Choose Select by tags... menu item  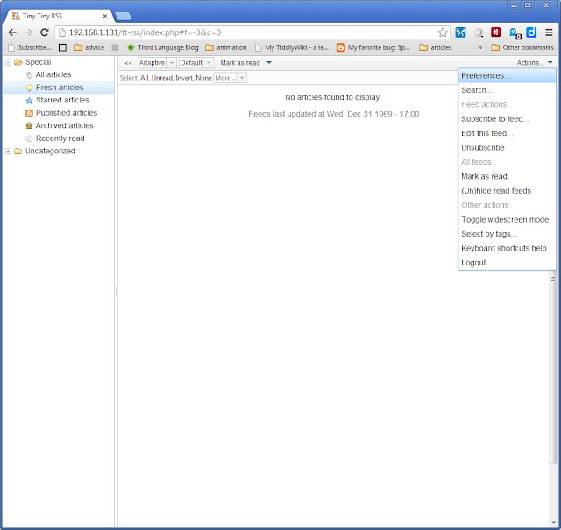coord(507,234)
